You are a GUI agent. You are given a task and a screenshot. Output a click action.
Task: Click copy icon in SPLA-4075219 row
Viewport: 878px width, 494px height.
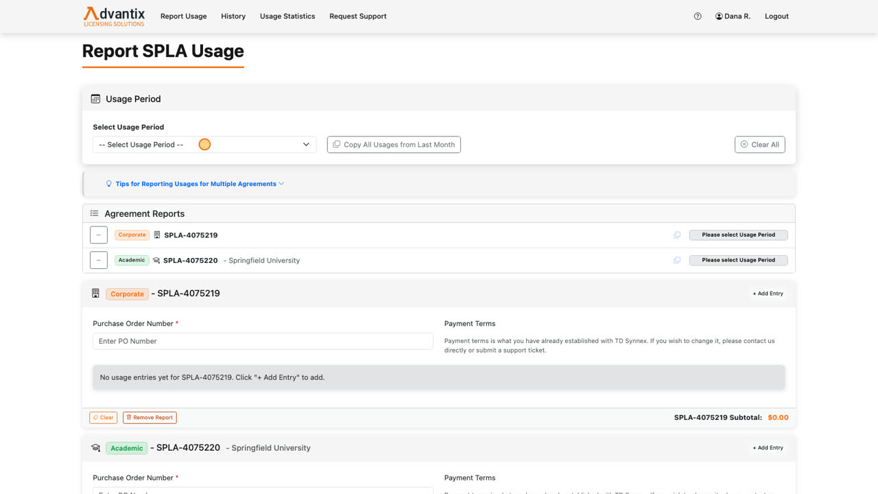[x=677, y=235]
